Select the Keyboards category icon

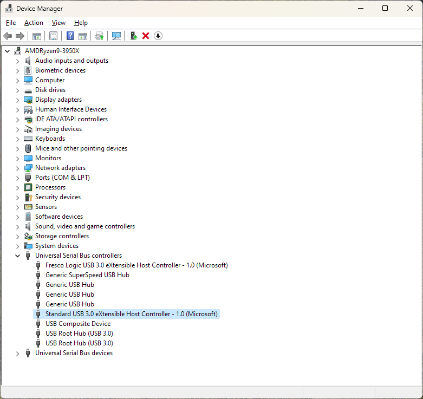point(28,139)
